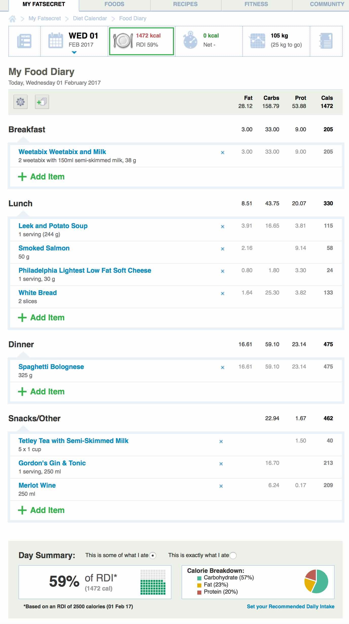This screenshot has width=349, height=624.
Task: Expand the date dropdown arrow under WED 01
Action: tap(74, 52)
